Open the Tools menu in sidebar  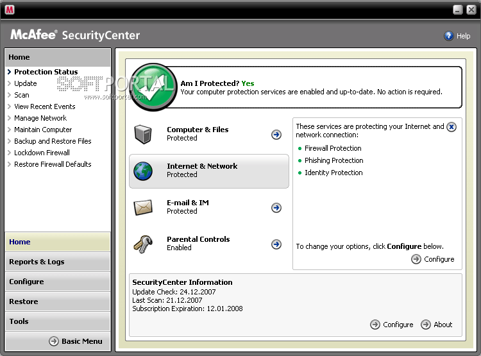tap(58, 321)
